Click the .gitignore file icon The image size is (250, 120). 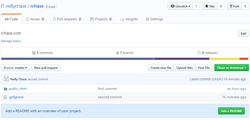[x=5, y=97]
